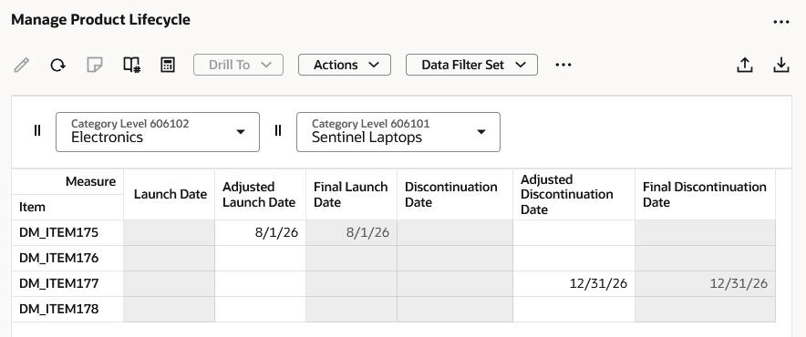This screenshot has height=337, width=806.
Task: Open the Actions dropdown menu
Action: point(345,65)
